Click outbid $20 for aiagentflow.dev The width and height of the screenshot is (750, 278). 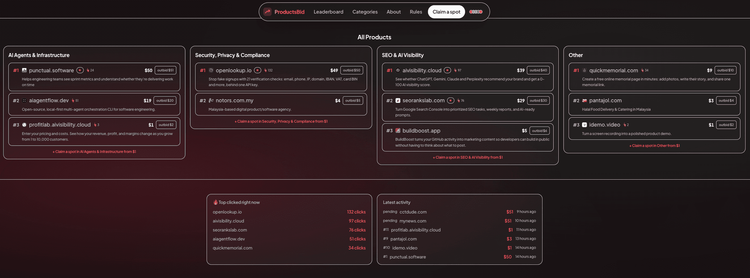(165, 100)
